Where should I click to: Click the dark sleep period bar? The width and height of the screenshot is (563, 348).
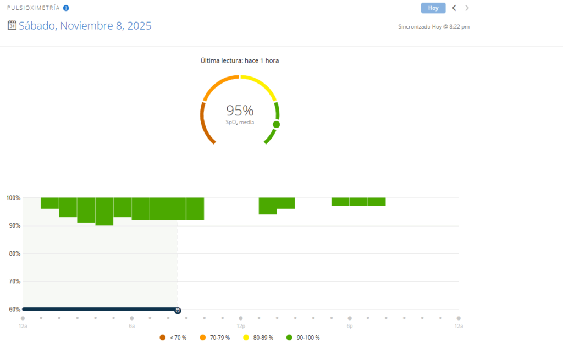click(x=99, y=310)
